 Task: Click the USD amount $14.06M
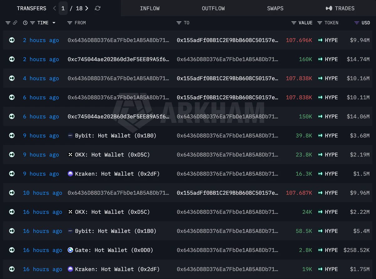(x=358, y=117)
